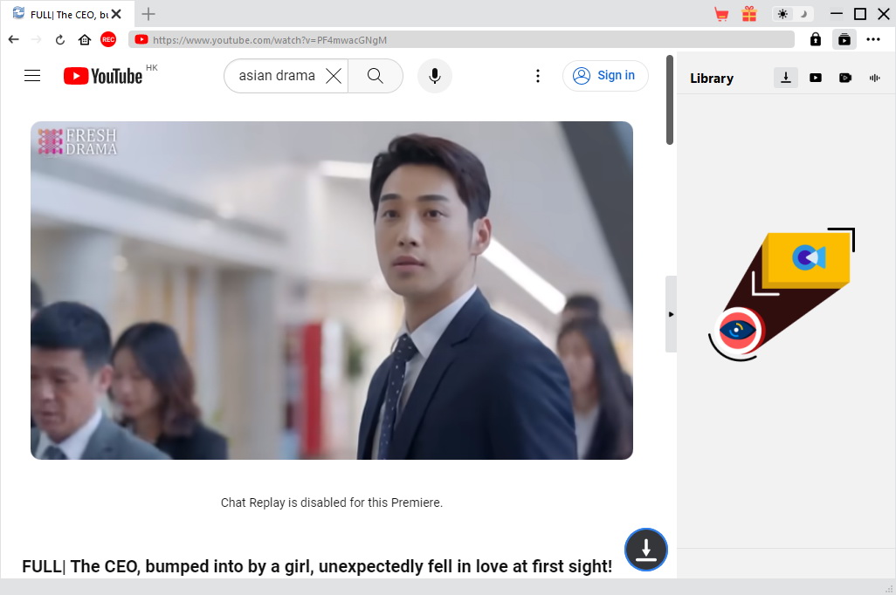Open the home page icon
The width and height of the screenshot is (896, 595).
point(85,39)
